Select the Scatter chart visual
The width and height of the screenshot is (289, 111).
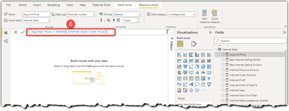point(191,67)
